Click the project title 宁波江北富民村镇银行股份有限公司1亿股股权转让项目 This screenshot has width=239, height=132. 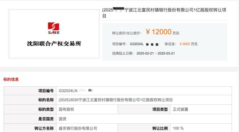click(x=164, y=13)
